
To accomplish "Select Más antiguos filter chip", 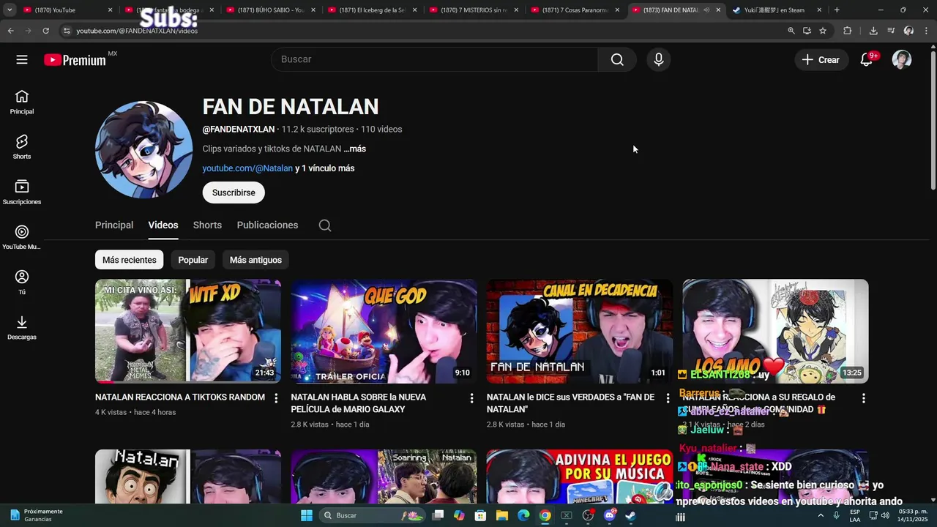I will pos(255,260).
